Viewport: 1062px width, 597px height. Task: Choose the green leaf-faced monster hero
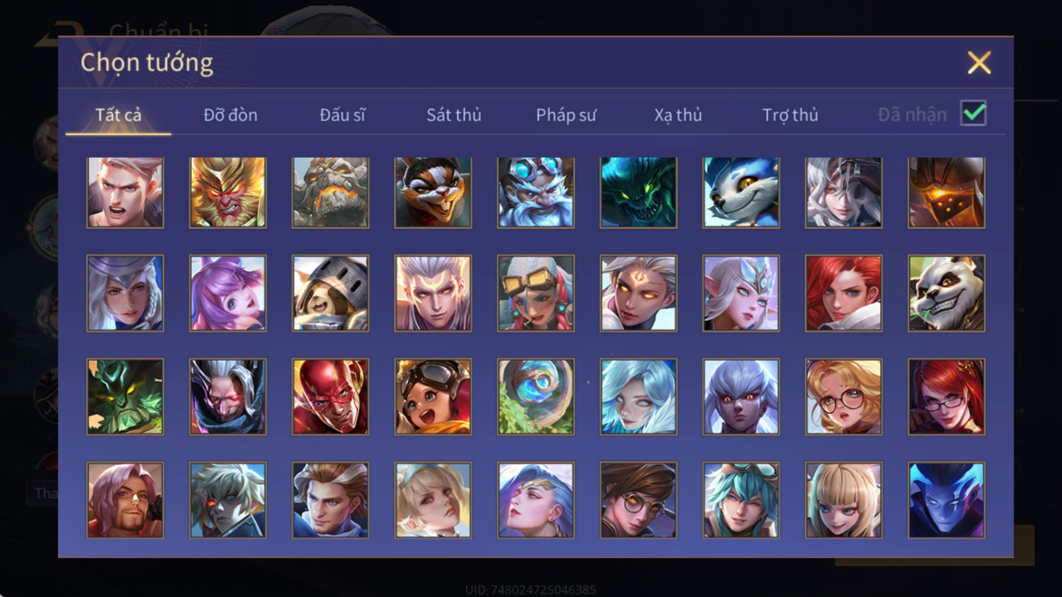tap(125, 397)
